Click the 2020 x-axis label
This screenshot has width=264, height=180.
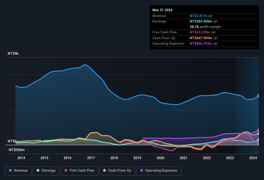[160, 158]
